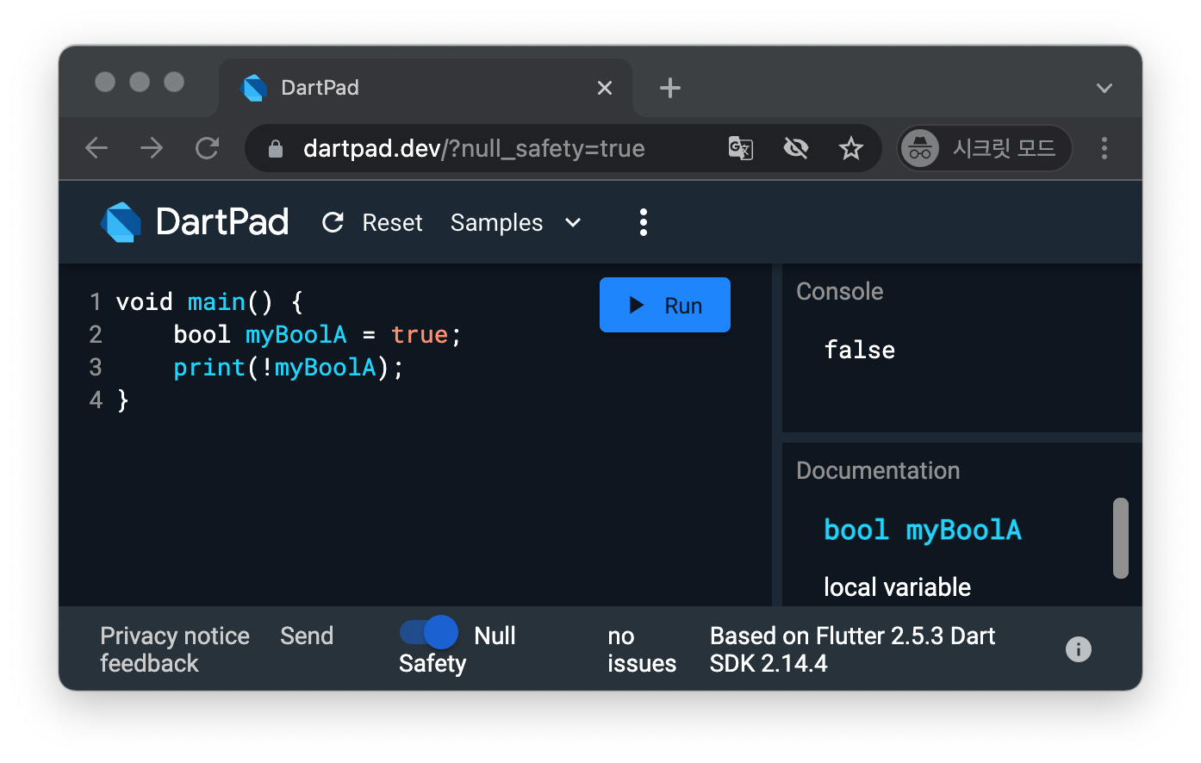Open the tab search chevron

1105,88
